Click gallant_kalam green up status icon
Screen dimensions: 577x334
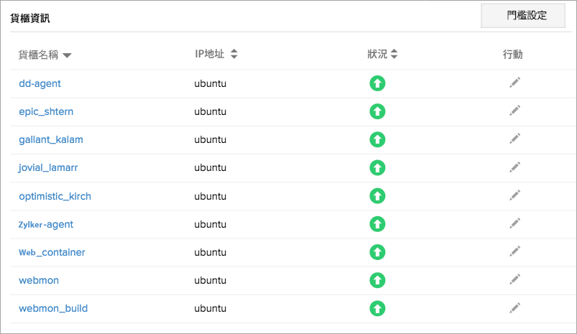tap(377, 139)
